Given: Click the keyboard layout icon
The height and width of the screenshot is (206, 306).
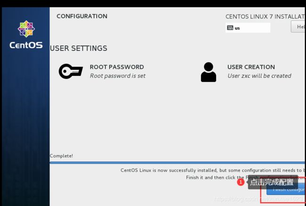Looking at the screenshot, I should tap(230, 28).
